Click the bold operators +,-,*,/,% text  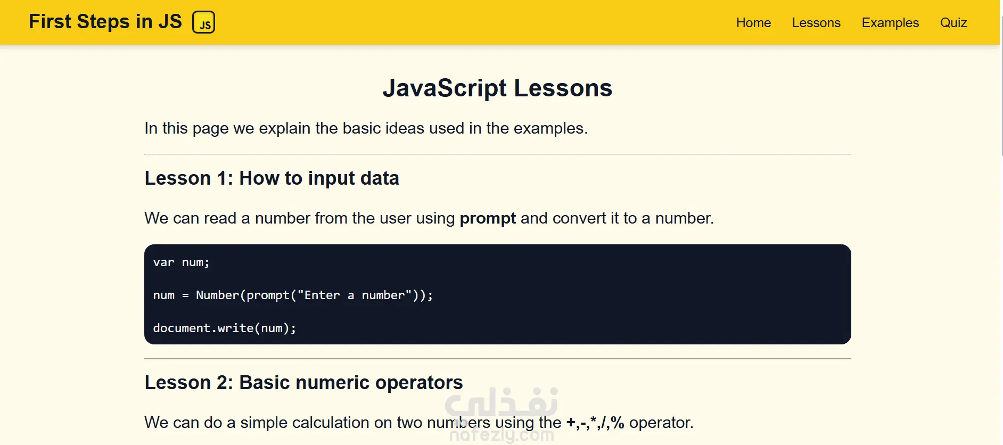tap(595, 423)
